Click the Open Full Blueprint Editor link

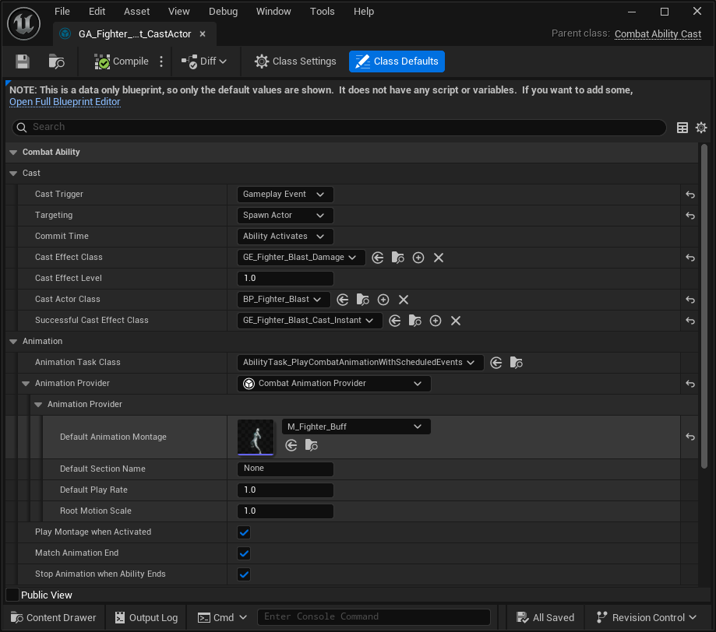tap(65, 102)
